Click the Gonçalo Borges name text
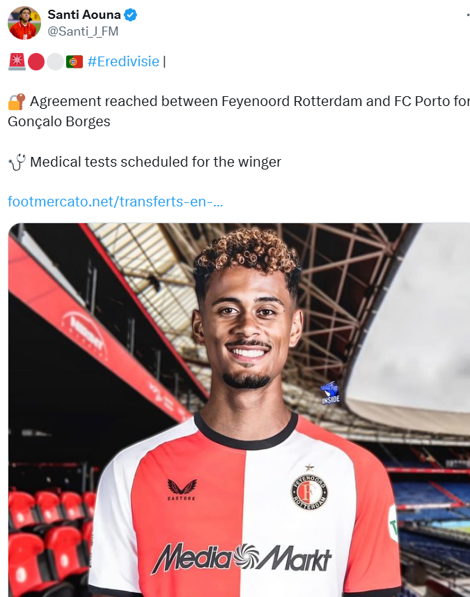The height and width of the screenshot is (597, 470). 59,122
